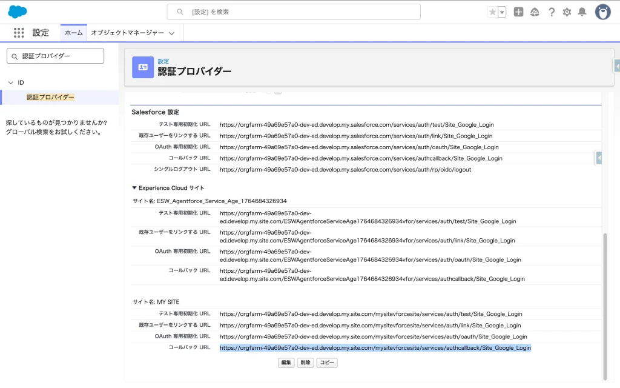Screen dimensions: 620x388
Task: Collapse the ID section in sidebar
Action: [x=10, y=82]
